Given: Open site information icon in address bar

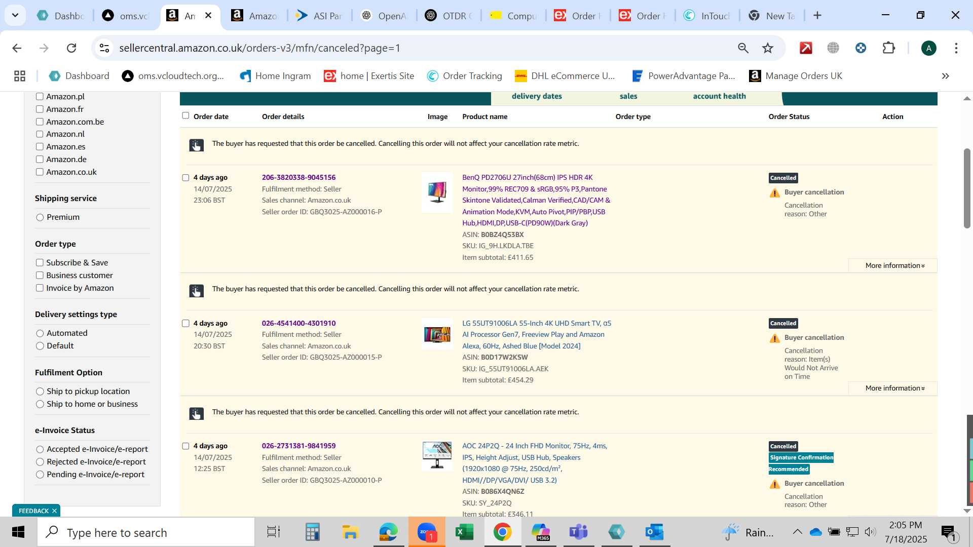Looking at the screenshot, I should (104, 48).
